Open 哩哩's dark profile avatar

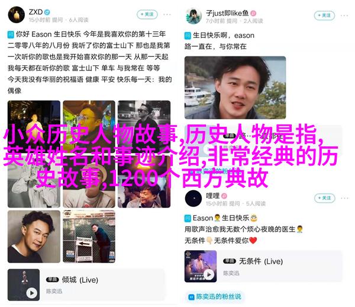[193, 199]
